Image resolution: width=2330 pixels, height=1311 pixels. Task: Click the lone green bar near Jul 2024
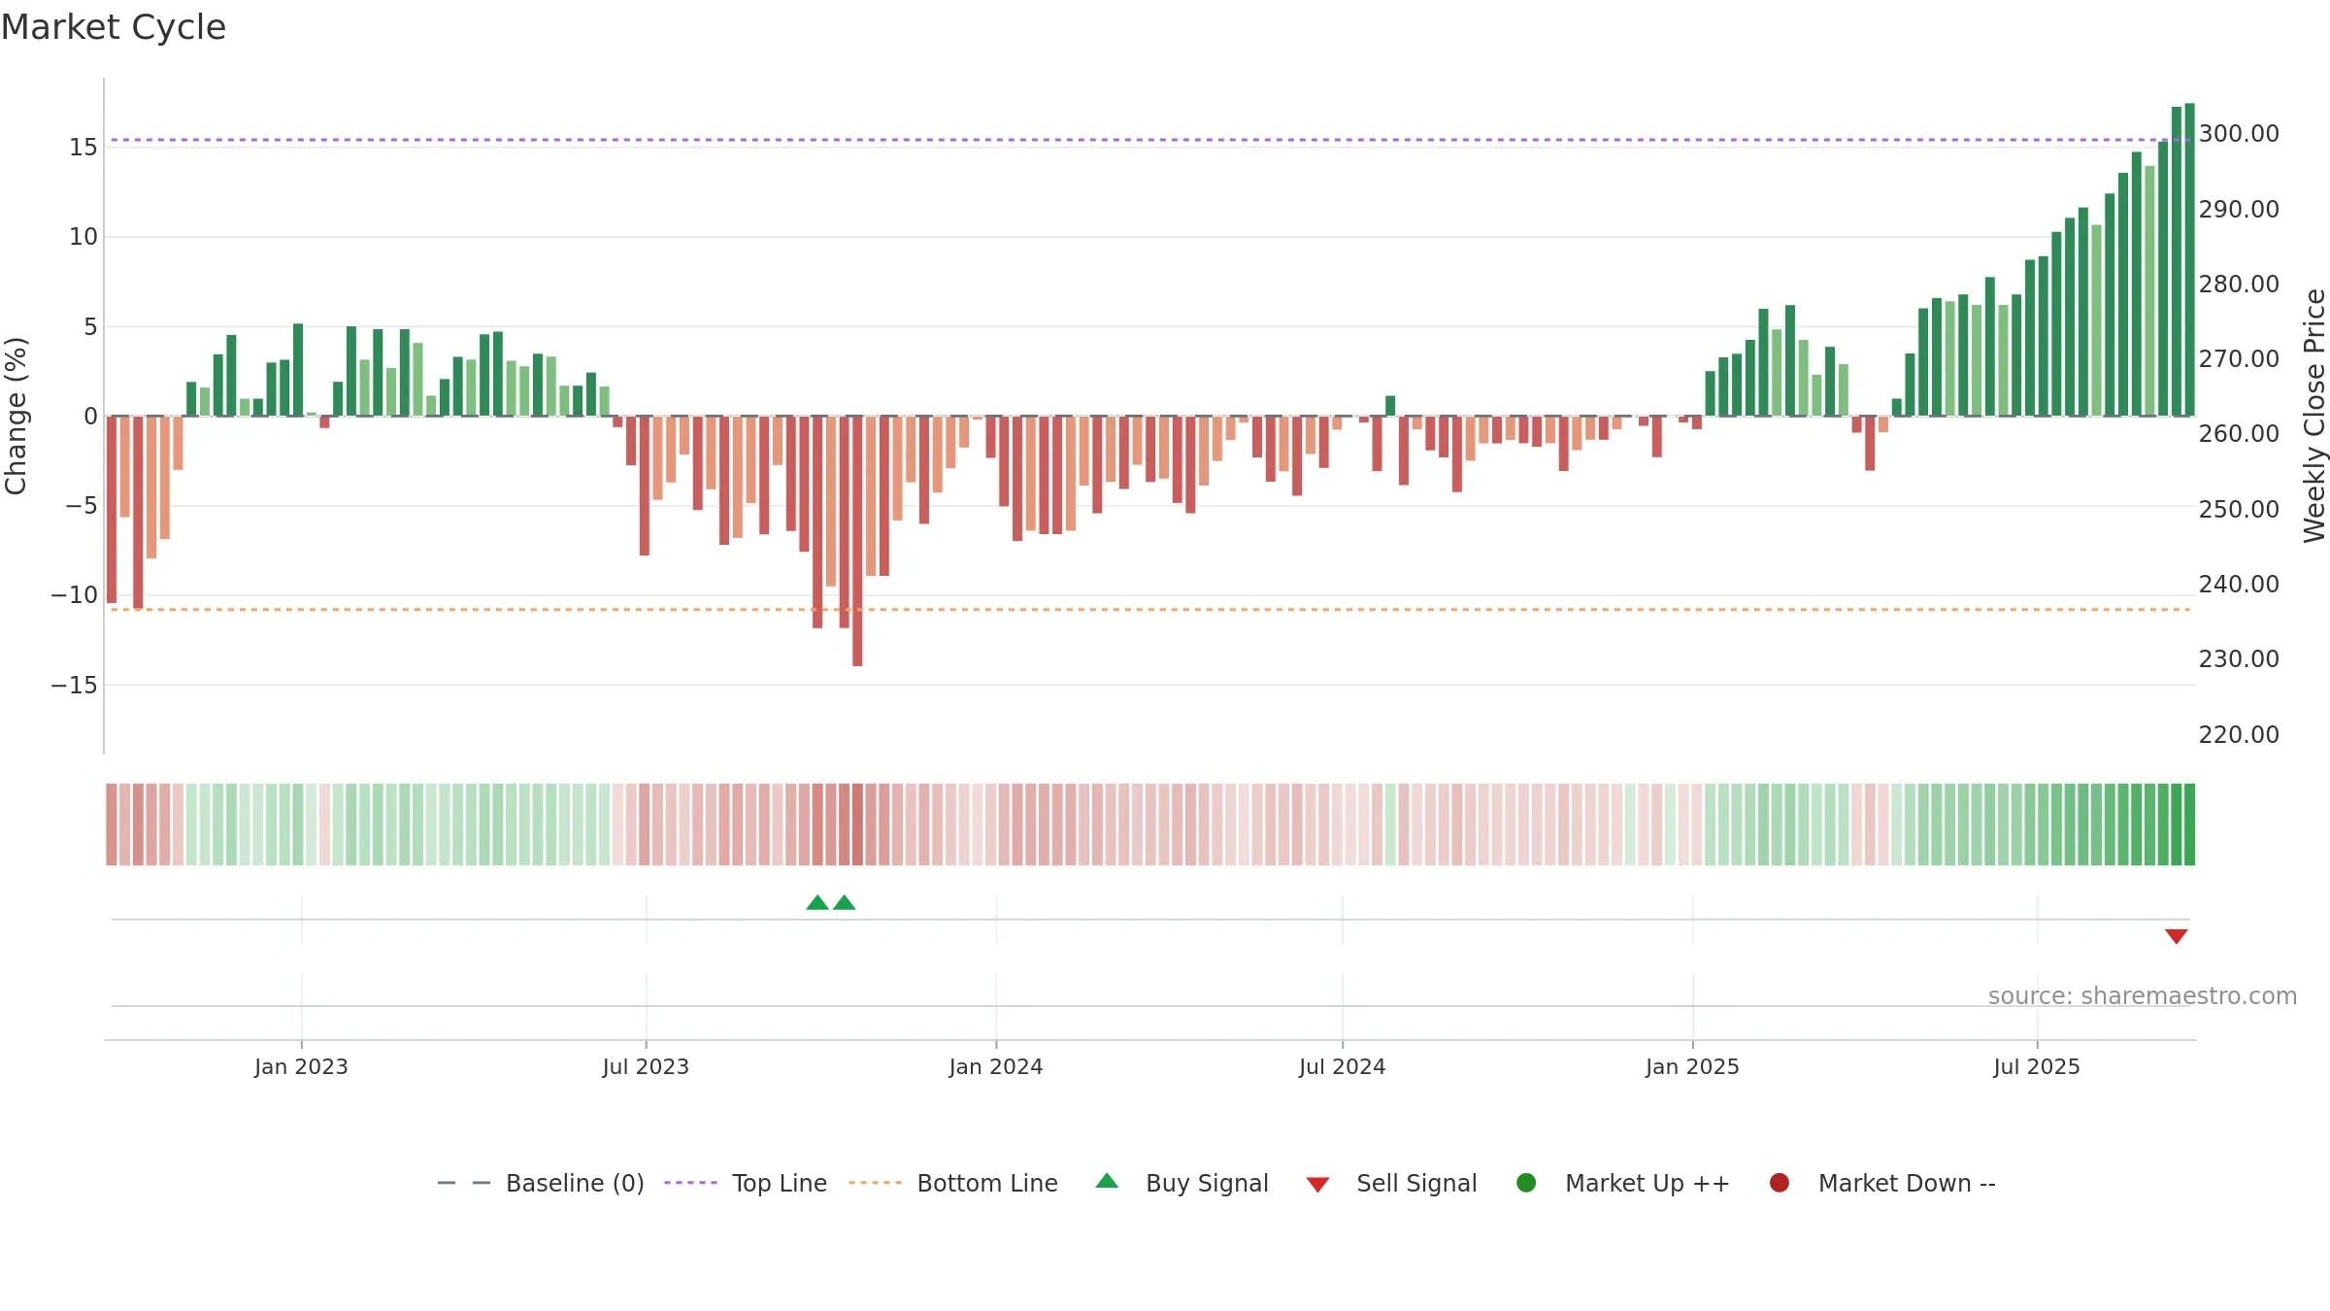pos(1390,406)
